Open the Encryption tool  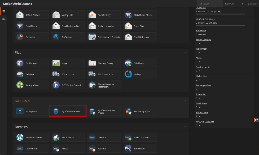pyautogui.click(x=31, y=37)
